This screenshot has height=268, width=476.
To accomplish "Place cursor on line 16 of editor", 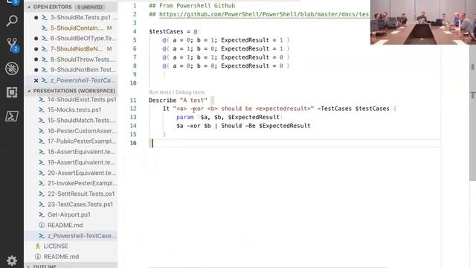I will [x=295, y=143].
